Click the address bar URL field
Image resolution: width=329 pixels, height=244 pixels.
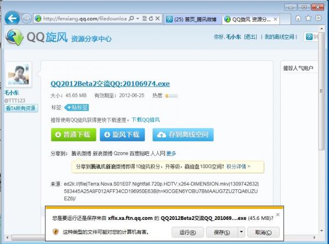pos(85,19)
